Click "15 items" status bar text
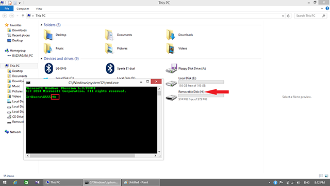 tap(9, 176)
